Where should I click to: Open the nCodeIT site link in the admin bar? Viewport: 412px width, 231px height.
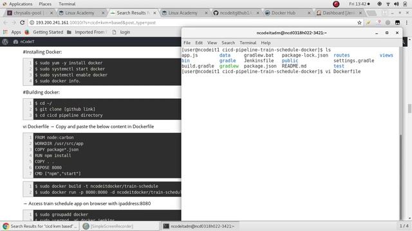24,42
